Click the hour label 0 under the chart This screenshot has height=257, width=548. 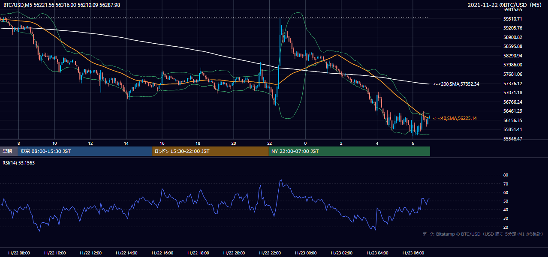coord(305,143)
